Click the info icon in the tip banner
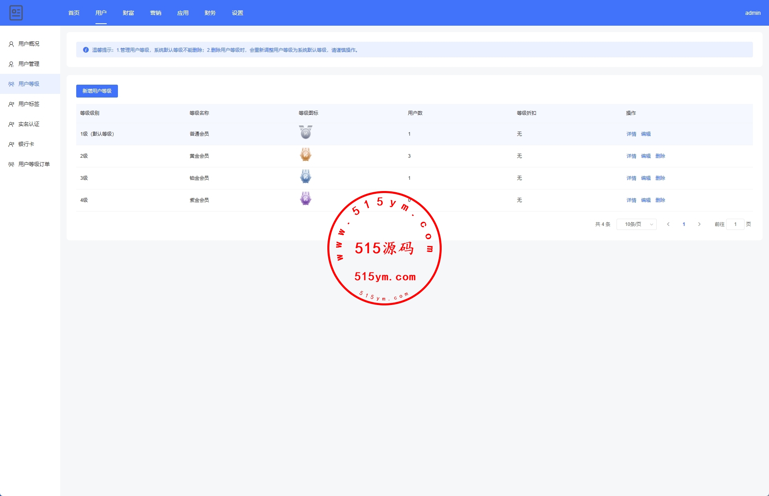 (x=85, y=50)
